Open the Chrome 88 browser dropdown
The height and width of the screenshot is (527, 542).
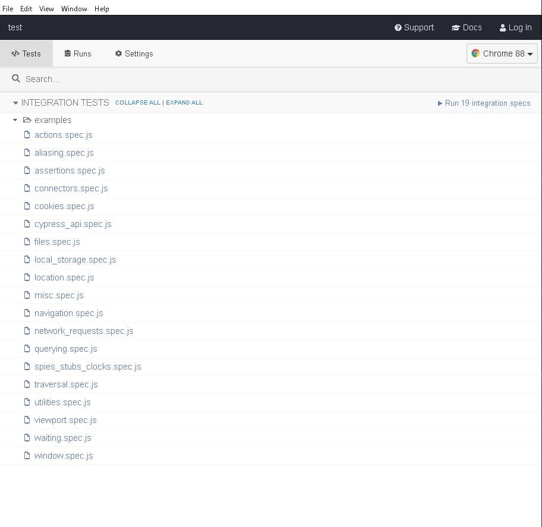(x=502, y=53)
